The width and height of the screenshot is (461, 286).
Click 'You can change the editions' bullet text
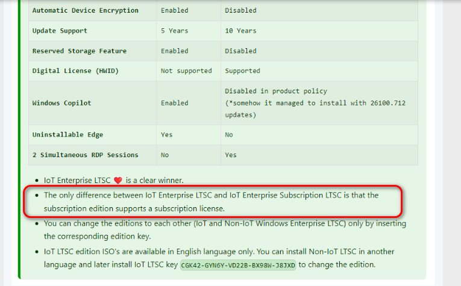tap(225, 229)
